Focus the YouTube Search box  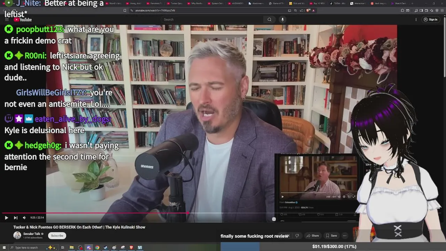pyautogui.click(x=213, y=20)
